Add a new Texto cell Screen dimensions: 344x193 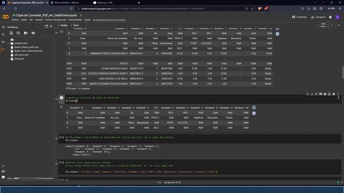pos(75,25)
